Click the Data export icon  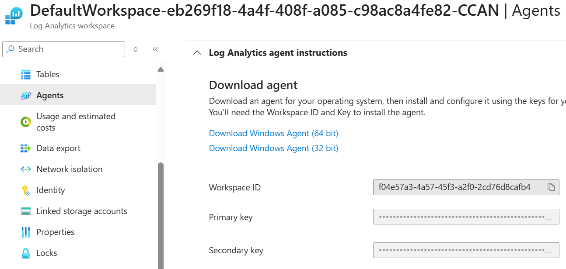click(x=26, y=148)
